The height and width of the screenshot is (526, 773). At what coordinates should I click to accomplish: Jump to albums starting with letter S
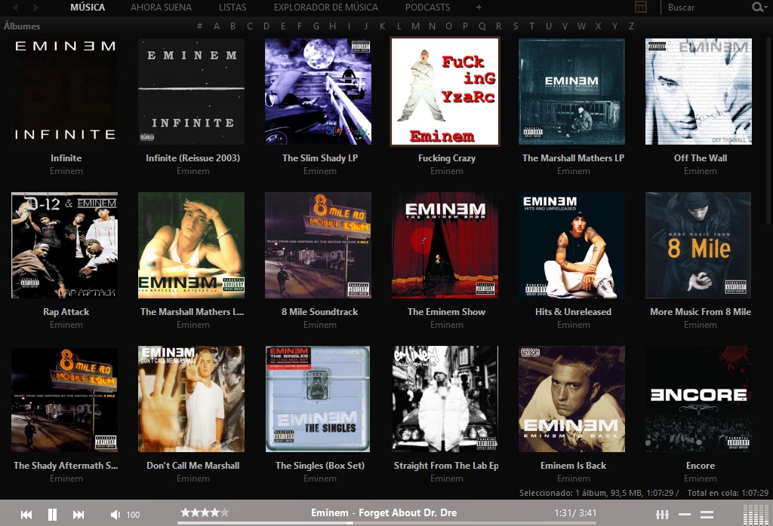(x=514, y=26)
